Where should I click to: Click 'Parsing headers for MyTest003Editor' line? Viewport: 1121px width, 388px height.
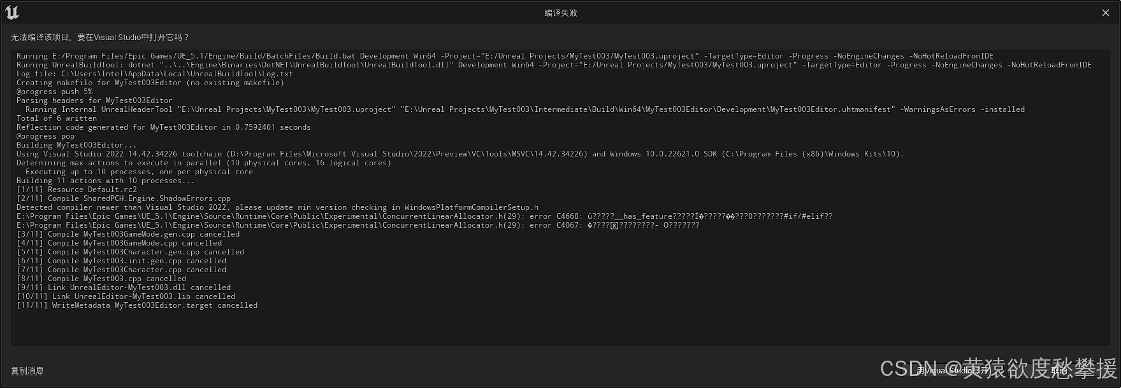click(94, 100)
